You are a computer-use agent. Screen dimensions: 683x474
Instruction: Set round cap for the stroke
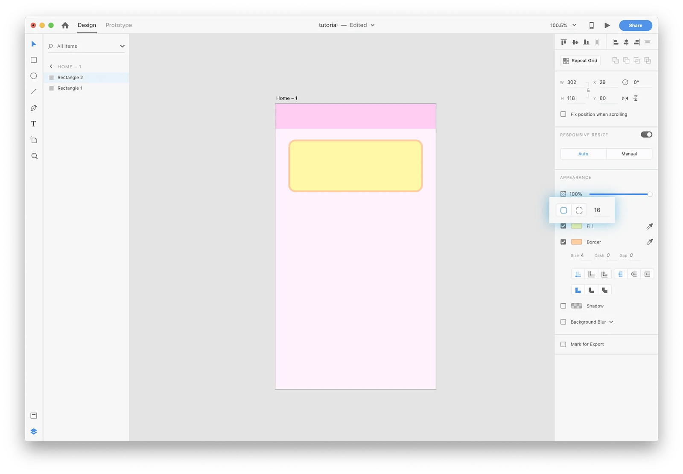click(634, 274)
